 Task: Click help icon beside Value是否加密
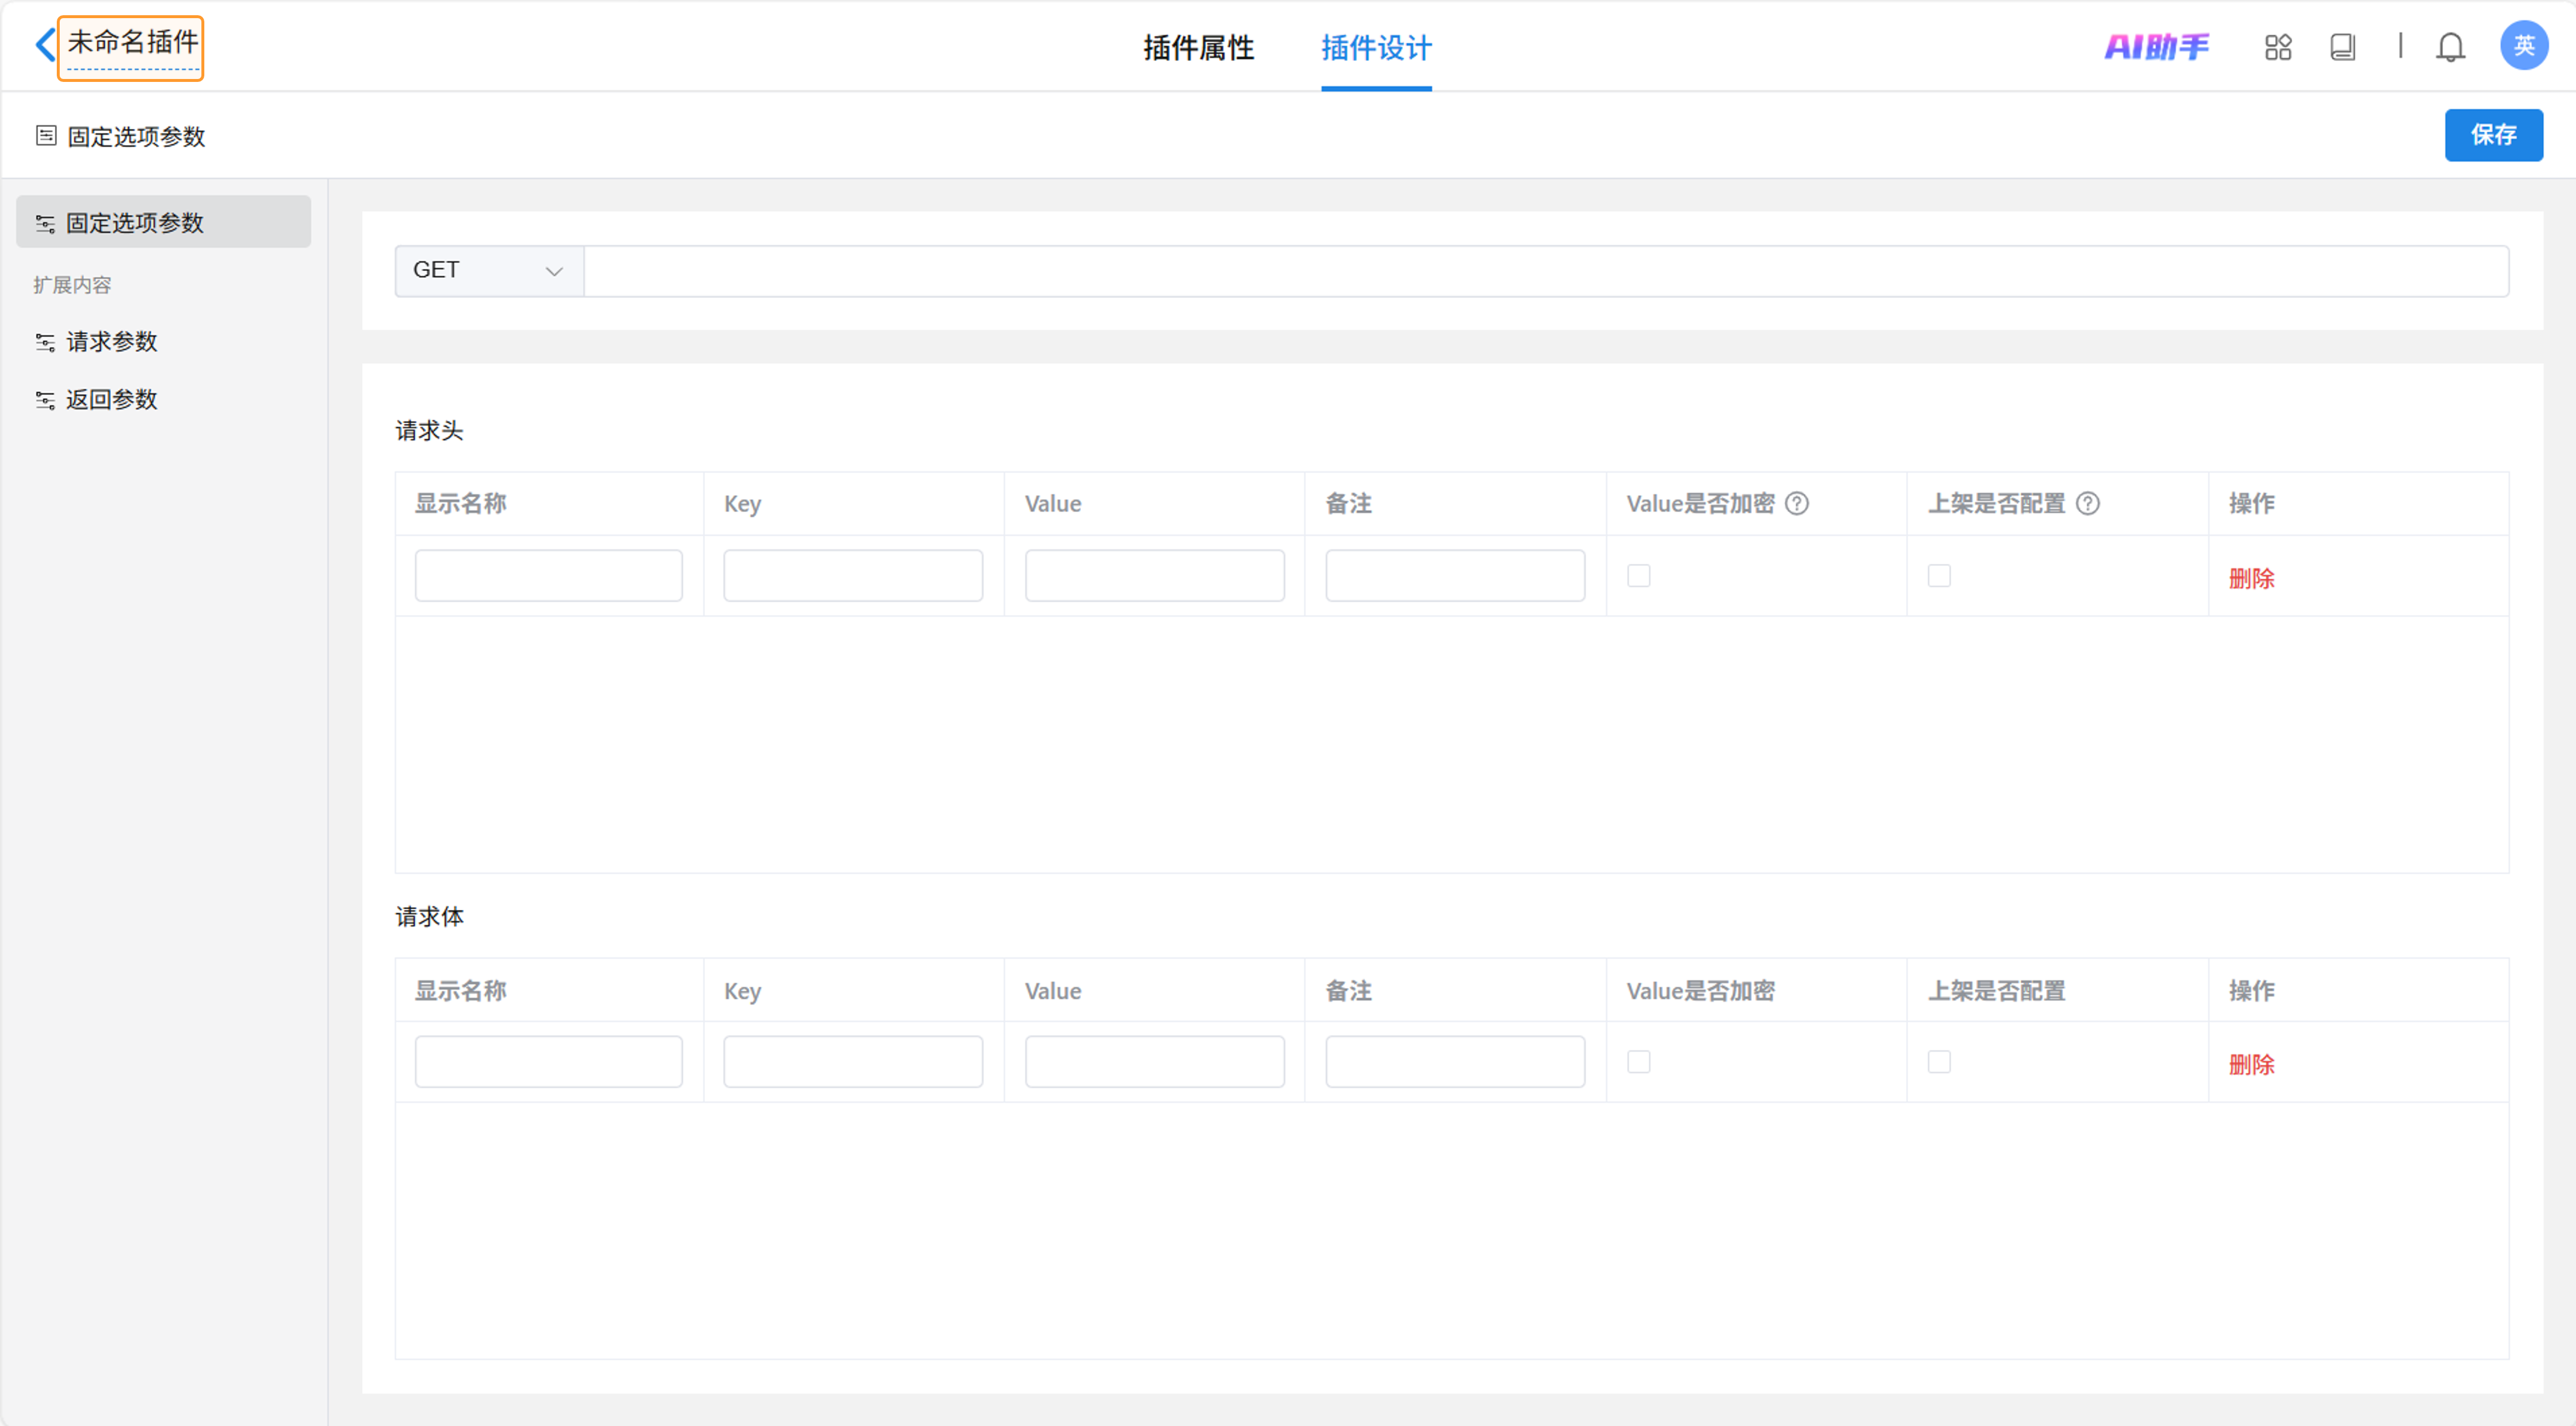click(1797, 504)
